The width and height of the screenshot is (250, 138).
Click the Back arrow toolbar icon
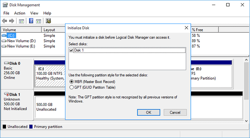point(4,21)
